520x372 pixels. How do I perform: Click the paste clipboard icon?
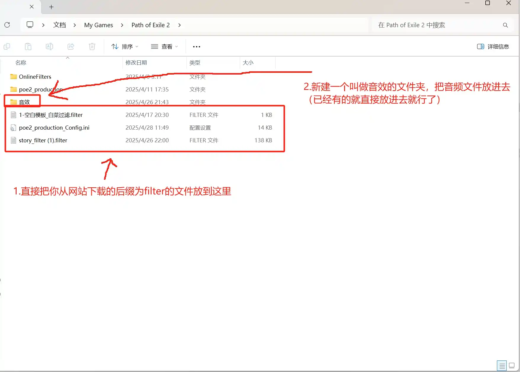pos(28,46)
